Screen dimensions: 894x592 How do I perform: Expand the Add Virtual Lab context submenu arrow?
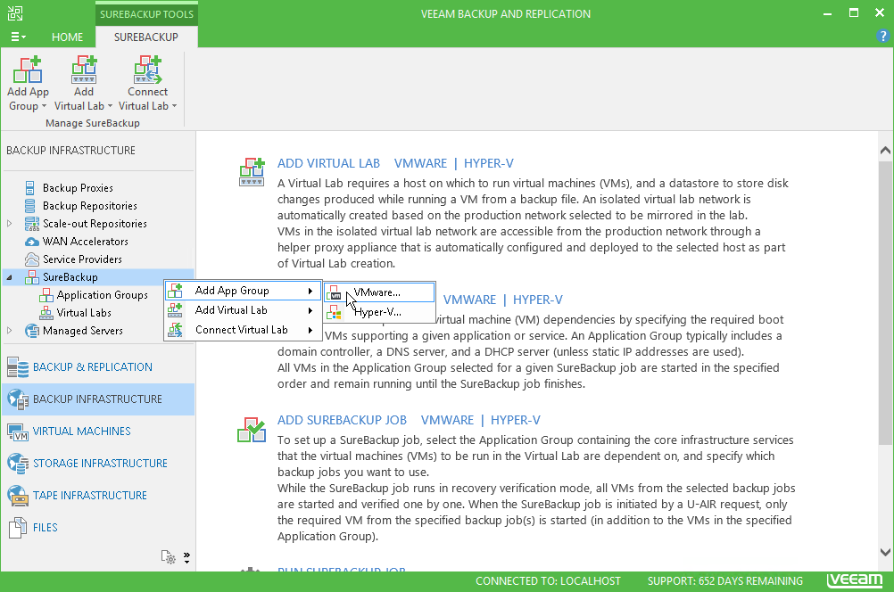(310, 310)
